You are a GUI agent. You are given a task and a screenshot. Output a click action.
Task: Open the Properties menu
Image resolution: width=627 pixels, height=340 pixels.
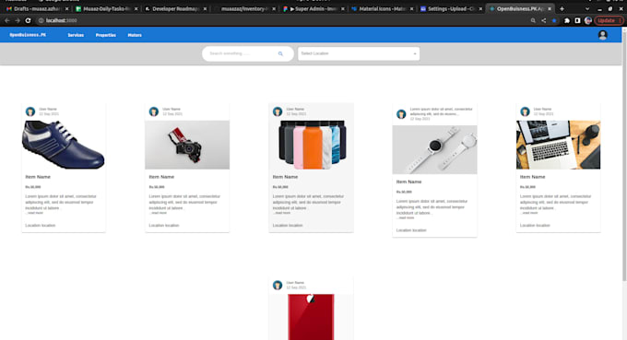click(105, 35)
